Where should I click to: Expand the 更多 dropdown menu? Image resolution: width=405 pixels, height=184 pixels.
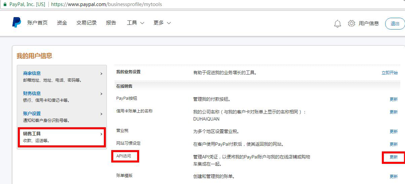coord(162,23)
